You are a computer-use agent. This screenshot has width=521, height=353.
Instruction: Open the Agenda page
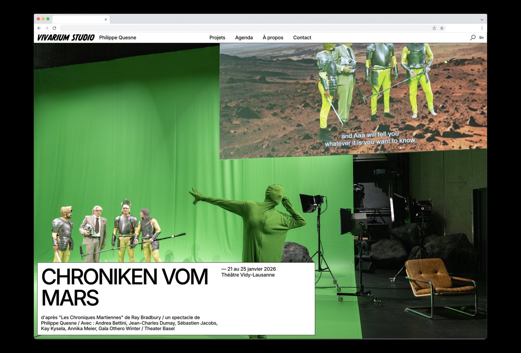tap(244, 37)
